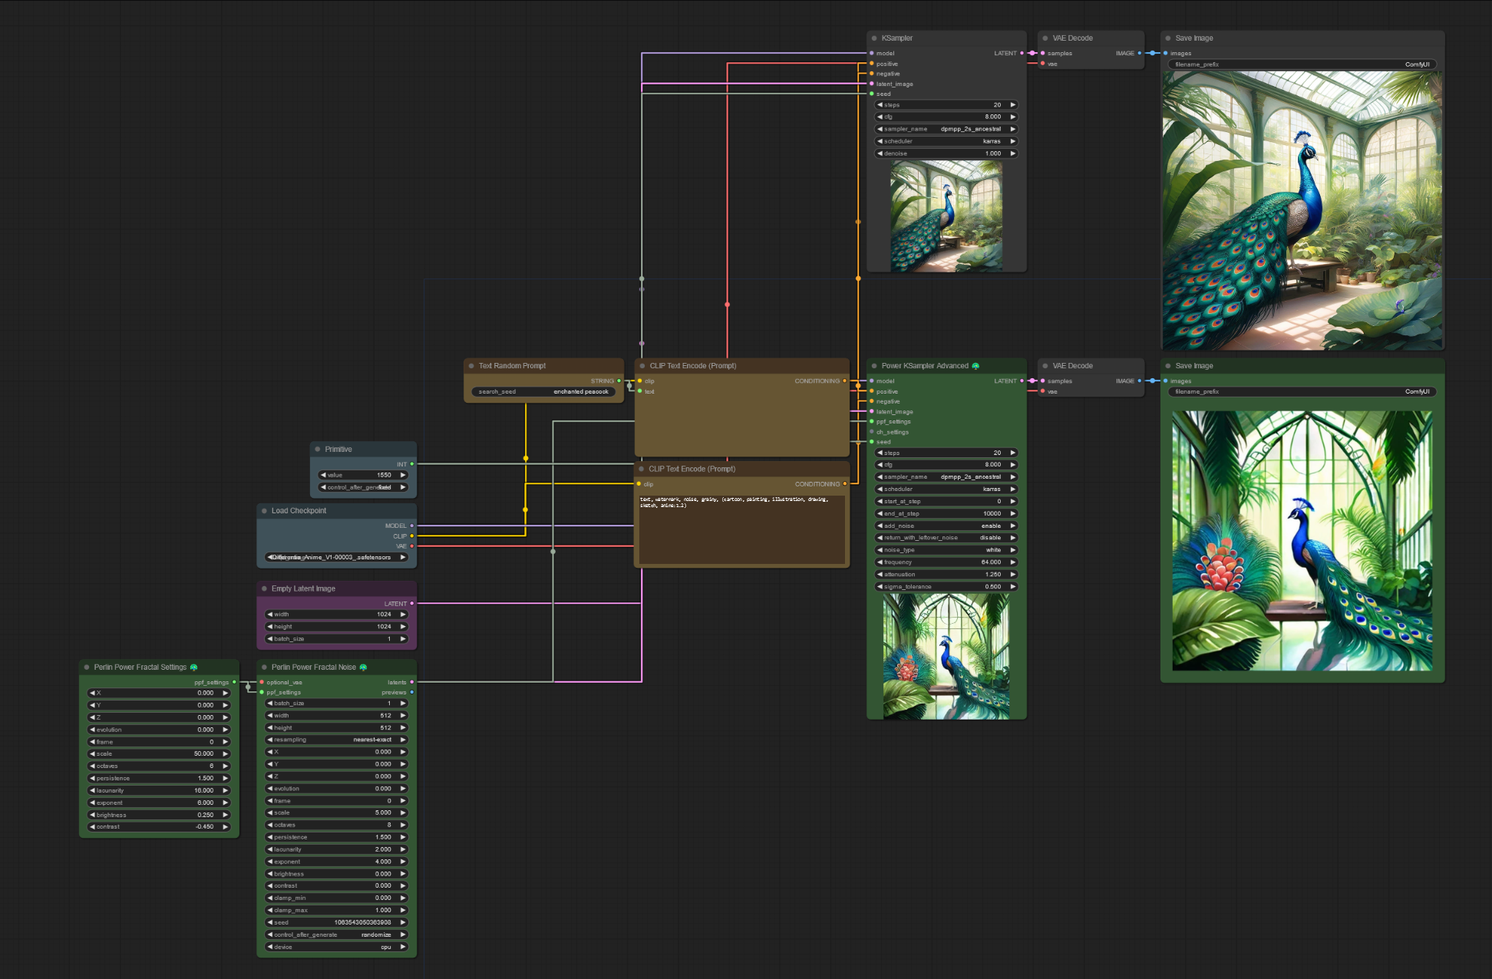Collapse the Empty Latent Image node dot
Viewport: 1492px width, 979px height.
[x=265, y=589]
